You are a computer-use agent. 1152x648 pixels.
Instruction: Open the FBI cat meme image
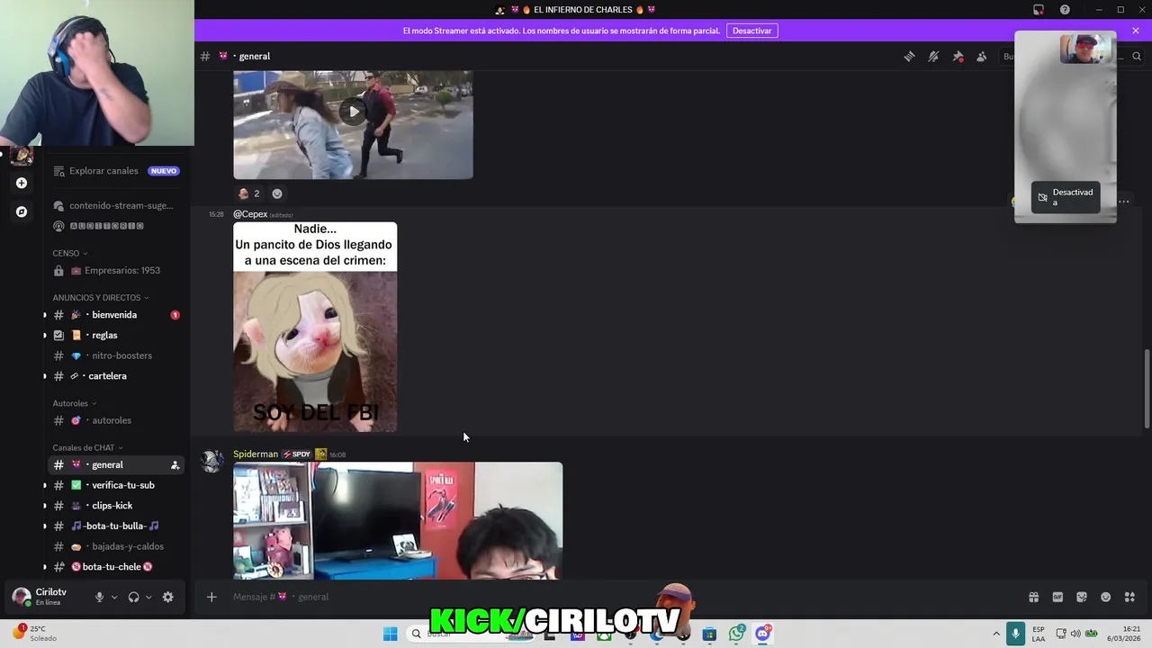(x=315, y=327)
